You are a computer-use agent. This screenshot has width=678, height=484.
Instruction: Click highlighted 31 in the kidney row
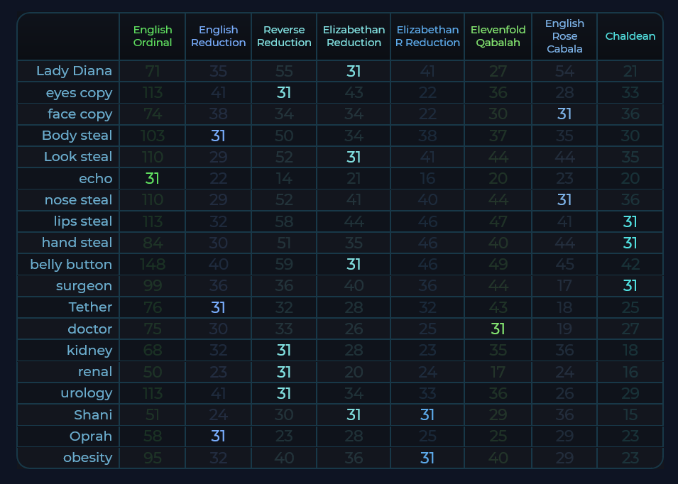[284, 351]
